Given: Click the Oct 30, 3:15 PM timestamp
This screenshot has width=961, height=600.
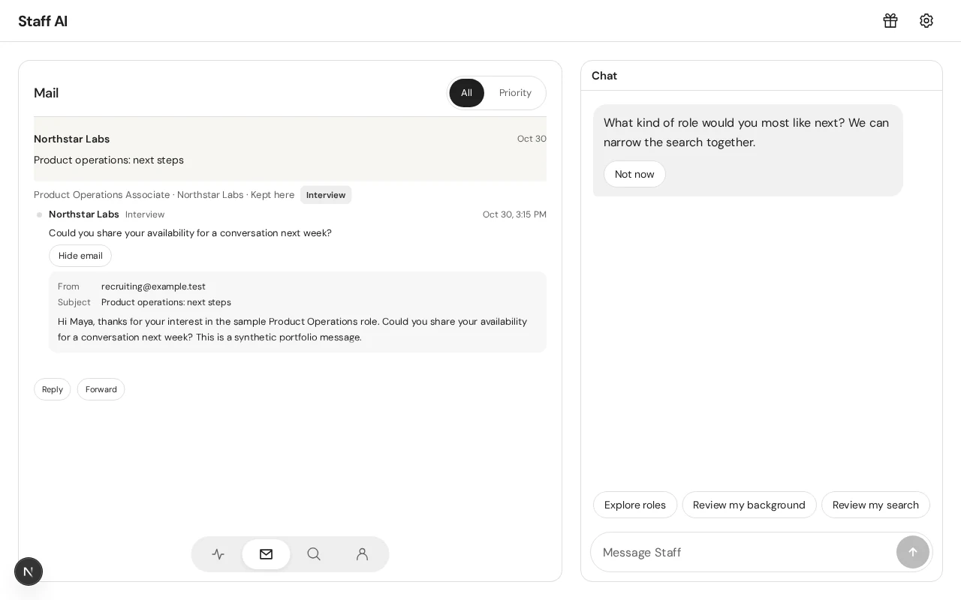Looking at the screenshot, I should (x=514, y=214).
